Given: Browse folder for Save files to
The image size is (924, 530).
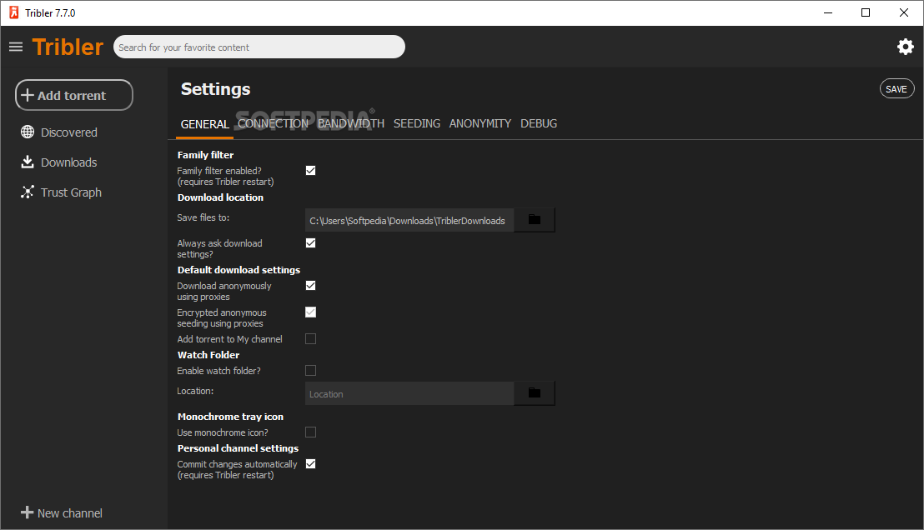Looking at the screenshot, I should coord(535,220).
